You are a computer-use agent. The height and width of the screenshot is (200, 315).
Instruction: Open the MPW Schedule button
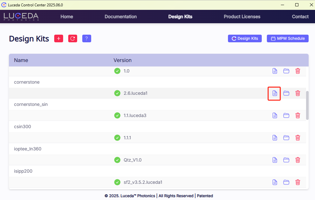tap(288, 38)
